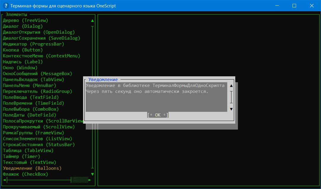Click the help icon in the title bar

pyautogui.click(x=5, y=6)
